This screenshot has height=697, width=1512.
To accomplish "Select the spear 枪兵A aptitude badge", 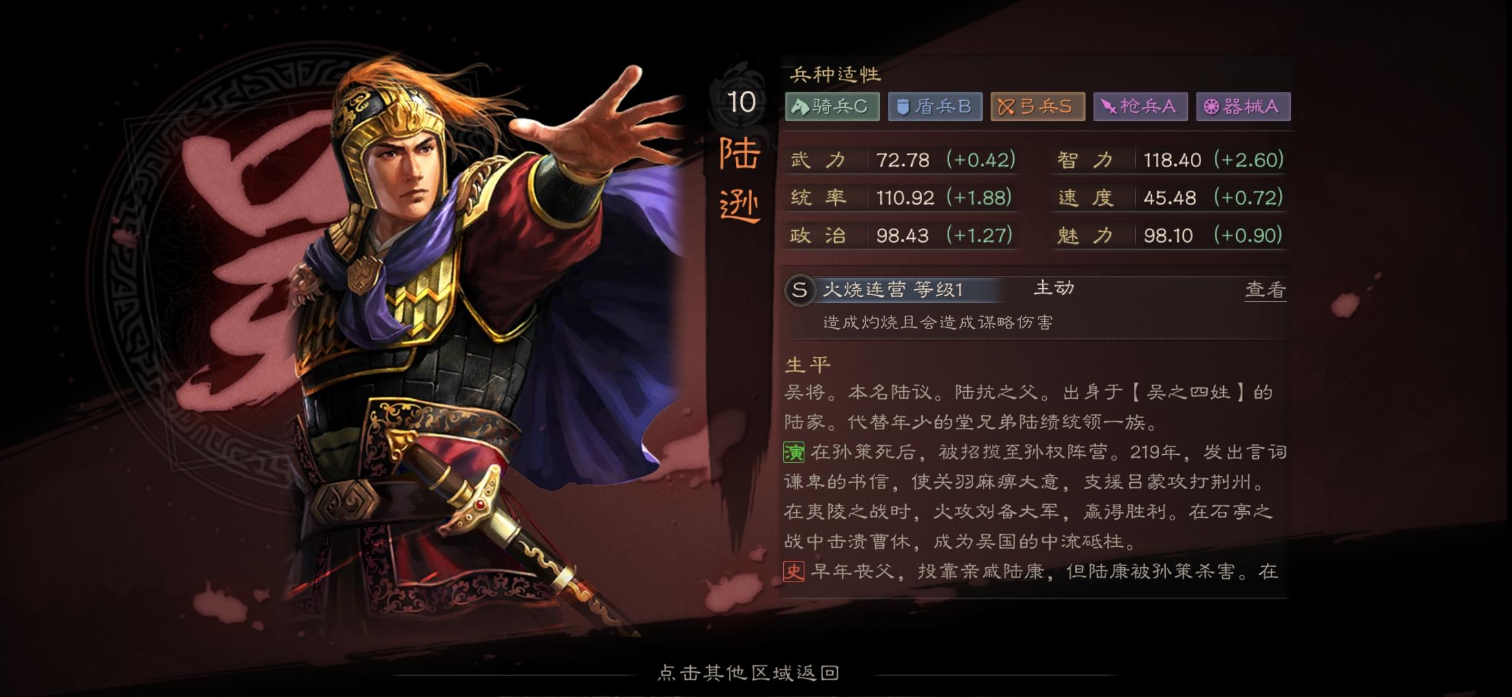I will pos(1140,106).
